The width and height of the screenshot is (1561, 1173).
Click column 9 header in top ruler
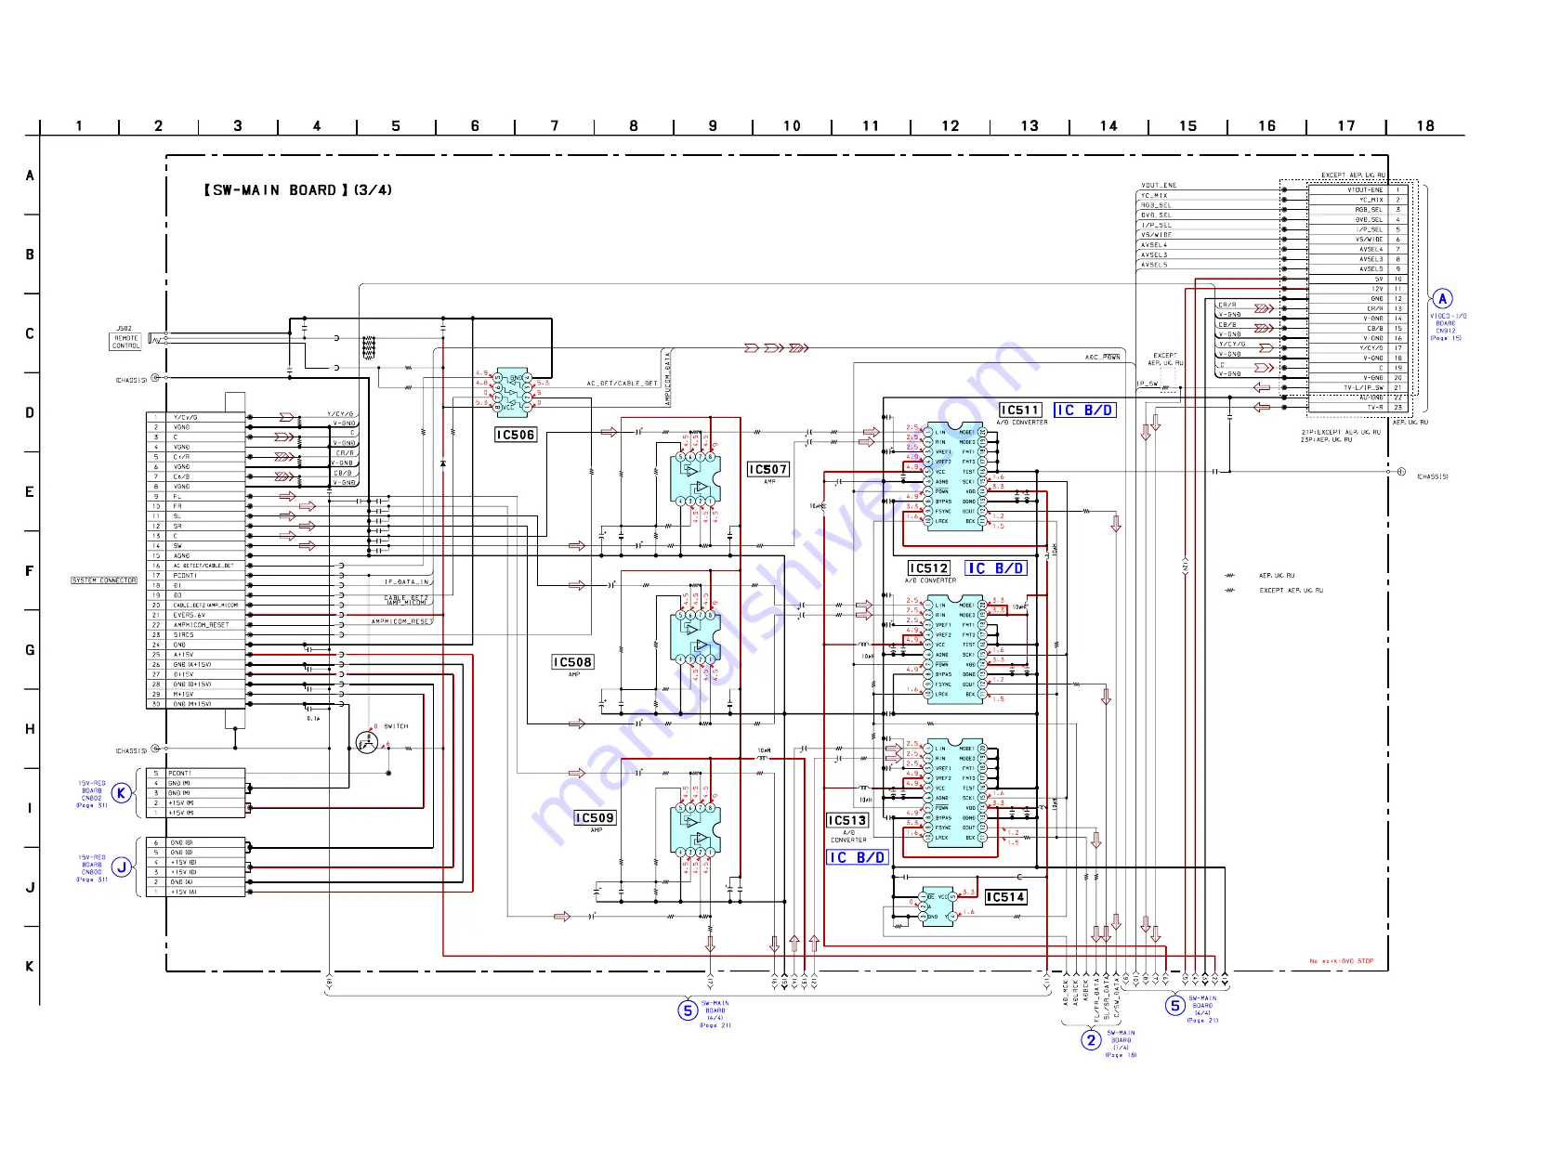[713, 126]
